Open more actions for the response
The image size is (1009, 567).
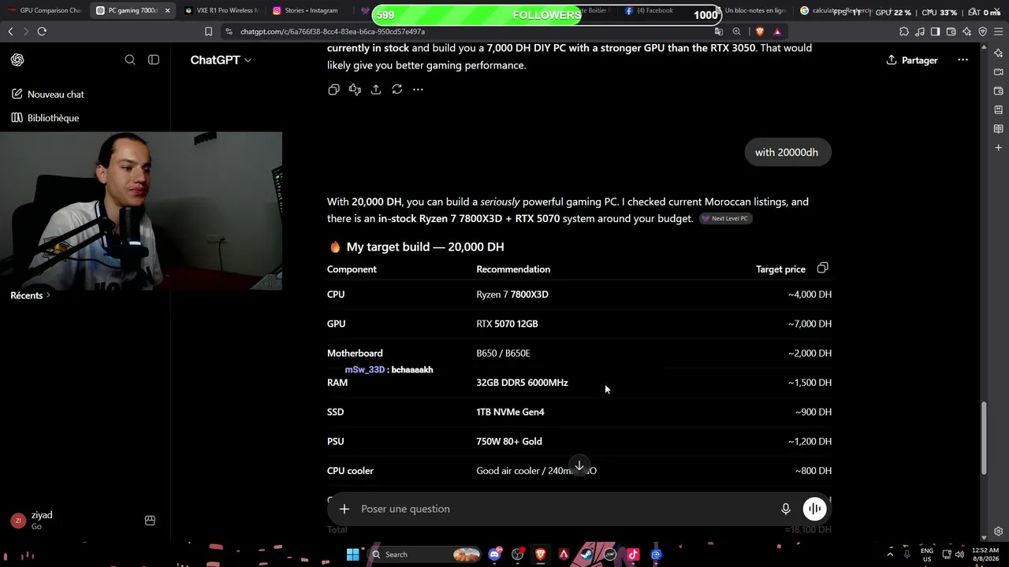[418, 90]
